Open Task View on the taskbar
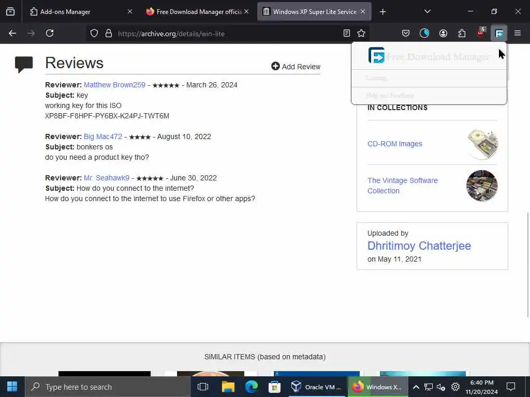Viewport: 530px width, 397px height. coord(203,387)
